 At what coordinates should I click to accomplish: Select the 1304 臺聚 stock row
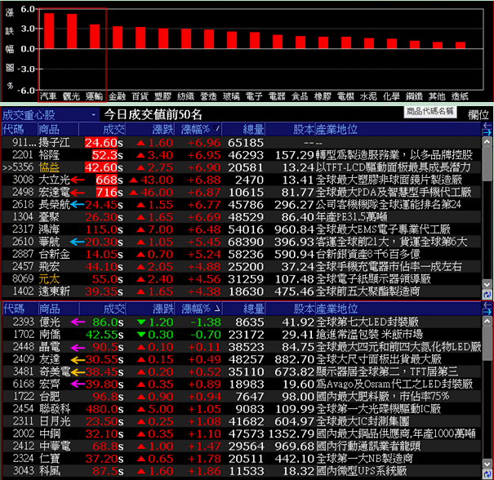click(242, 217)
